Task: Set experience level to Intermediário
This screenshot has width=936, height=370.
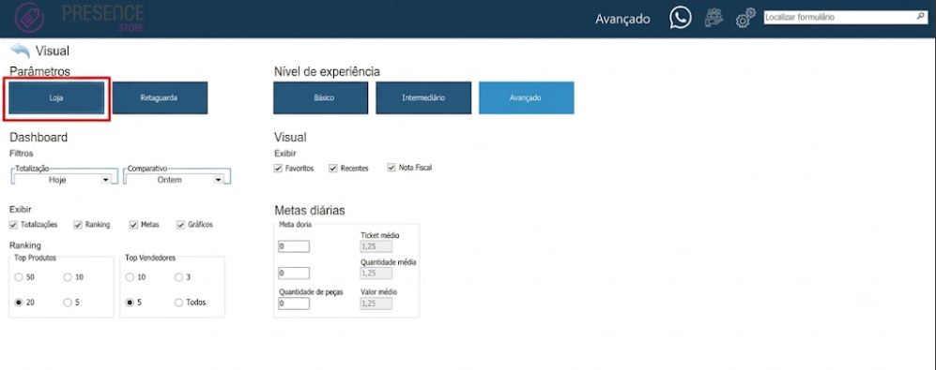Action: [x=423, y=97]
